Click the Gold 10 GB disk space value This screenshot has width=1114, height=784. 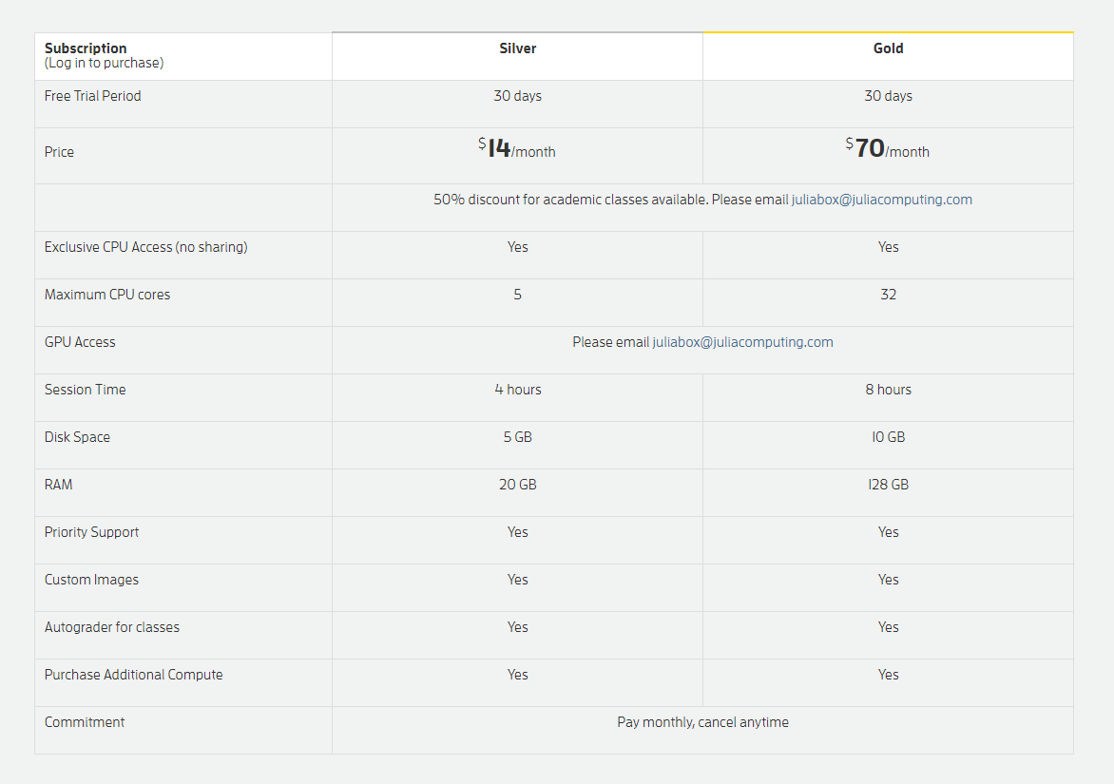888,437
